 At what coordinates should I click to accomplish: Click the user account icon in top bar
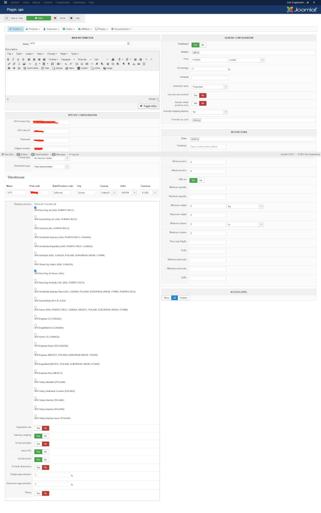click(313, 2)
